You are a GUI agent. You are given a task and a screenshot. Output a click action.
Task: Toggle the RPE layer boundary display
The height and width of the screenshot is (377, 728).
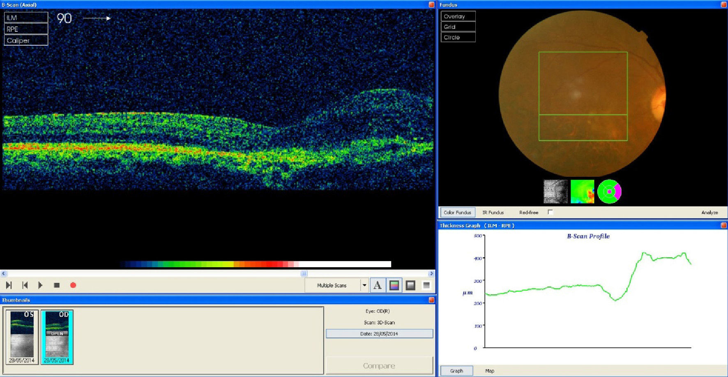[x=26, y=29]
